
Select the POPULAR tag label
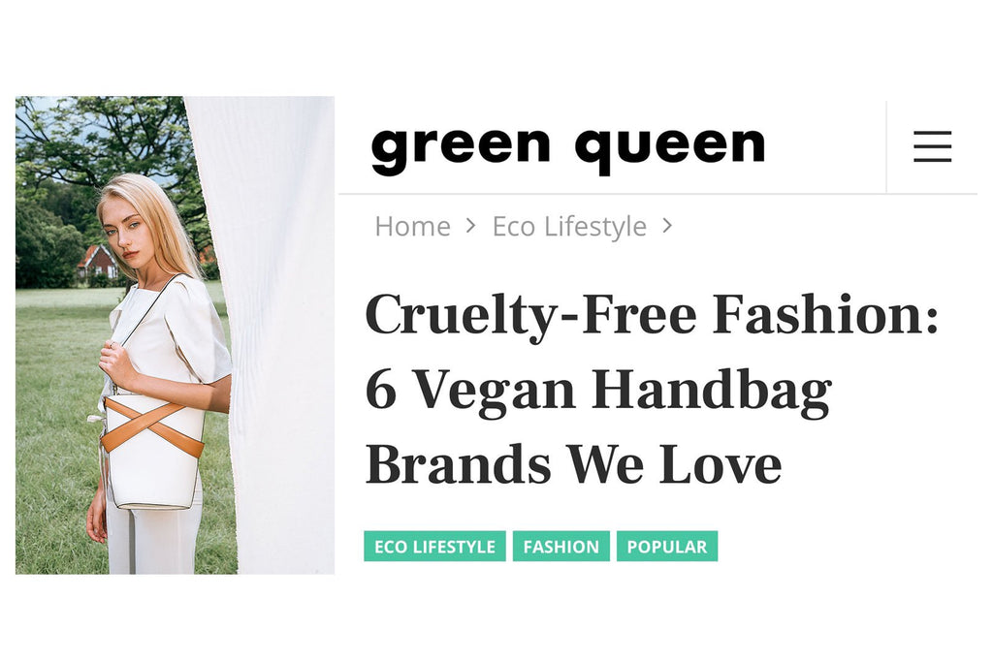[x=668, y=546]
